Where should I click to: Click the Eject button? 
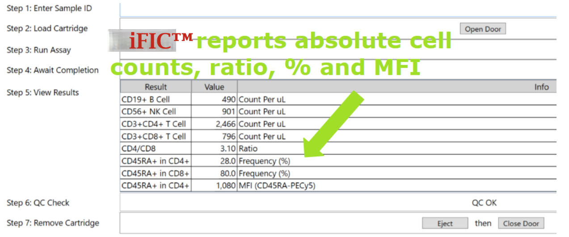[445, 224]
